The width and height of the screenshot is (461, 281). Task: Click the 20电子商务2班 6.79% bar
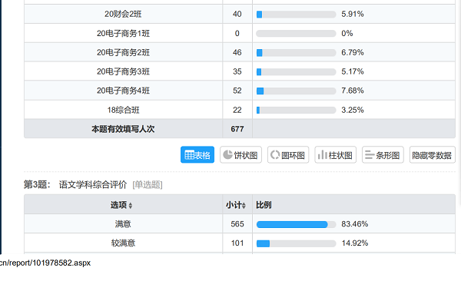[x=296, y=53]
